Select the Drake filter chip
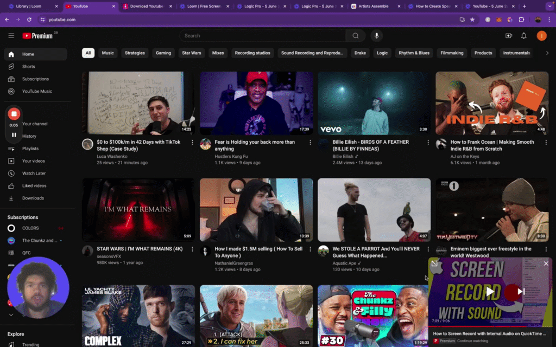 [360, 53]
